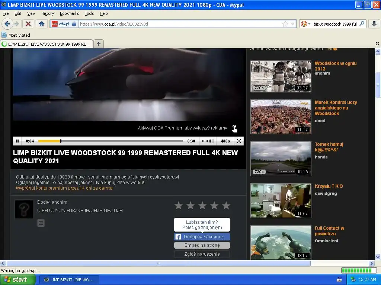This screenshot has height=285, width=381.
Task: Click the pointing hand ad icon
Action: pos(234,128)
